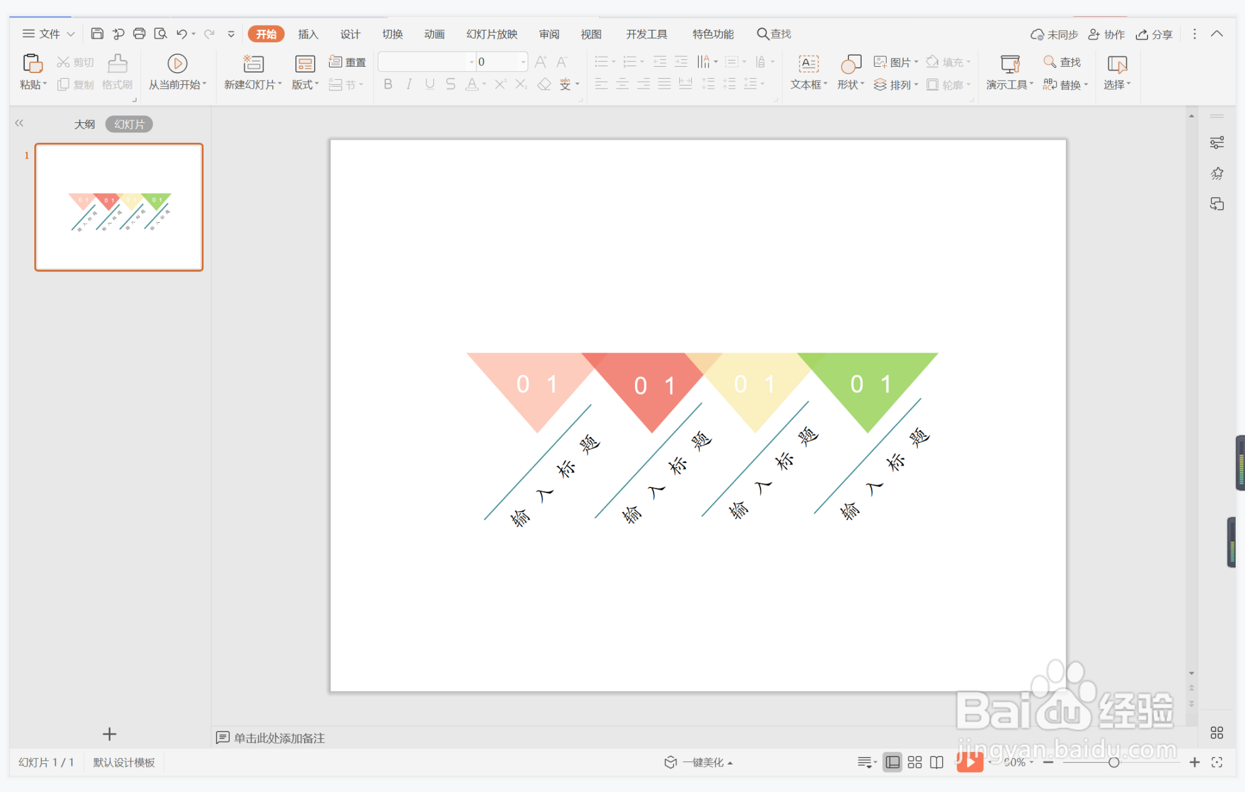Viewport: 1245px width, 792px height.
Task: Click the orange slideshow play button in status bar
Action: click(x=969, y=762)
